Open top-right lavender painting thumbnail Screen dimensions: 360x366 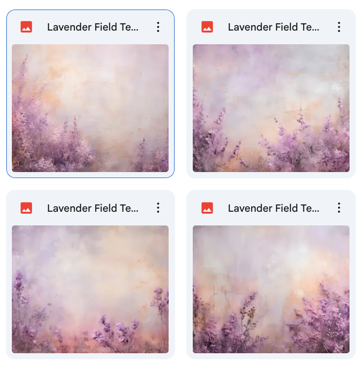271,108
